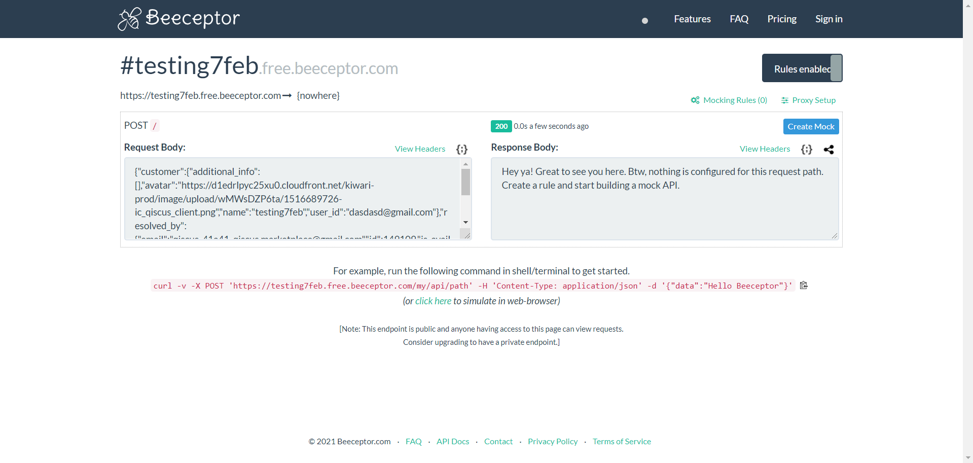Open Terms of Service footer link
This screenshot has height=463, width=973.
622,442
